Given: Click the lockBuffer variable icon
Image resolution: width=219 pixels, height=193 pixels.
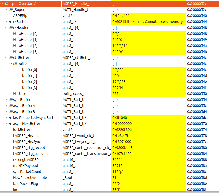Looking at the screenshot, I should (11, 130).
